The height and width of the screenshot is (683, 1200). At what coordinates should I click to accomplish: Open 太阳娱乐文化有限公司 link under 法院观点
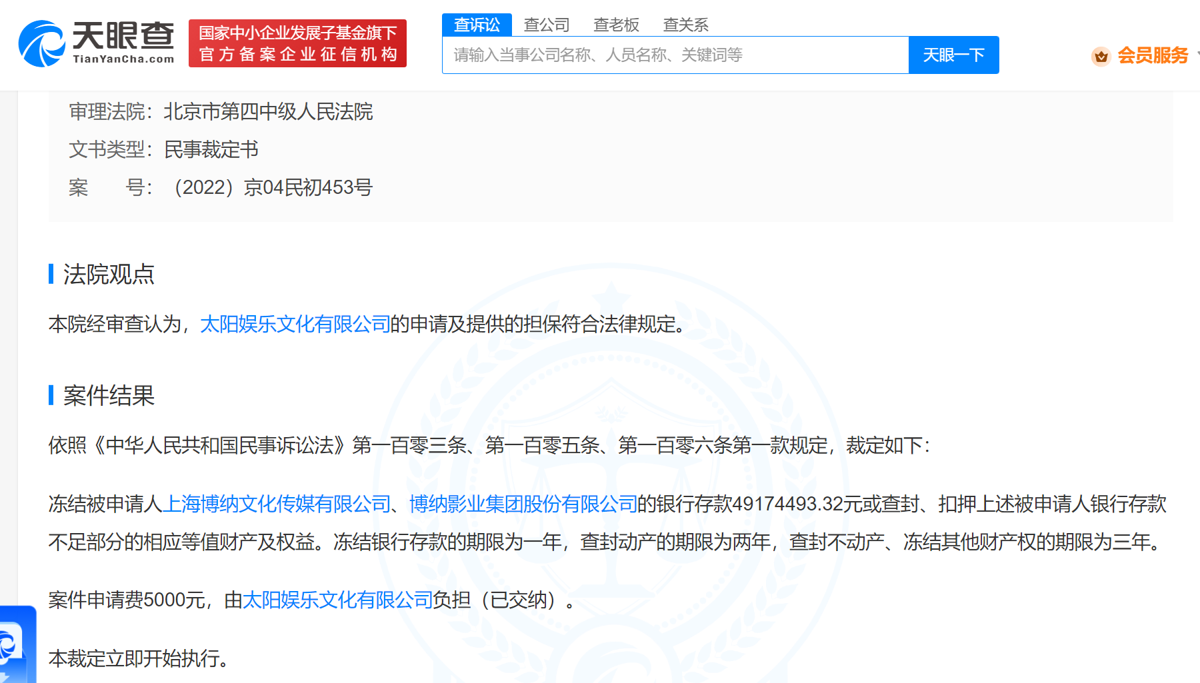295,324
